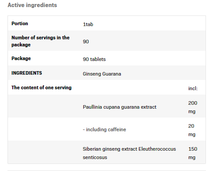Select Paullinia cupana guarana extract text
Viewport: 213px width, 171px height.
(120, 107)
